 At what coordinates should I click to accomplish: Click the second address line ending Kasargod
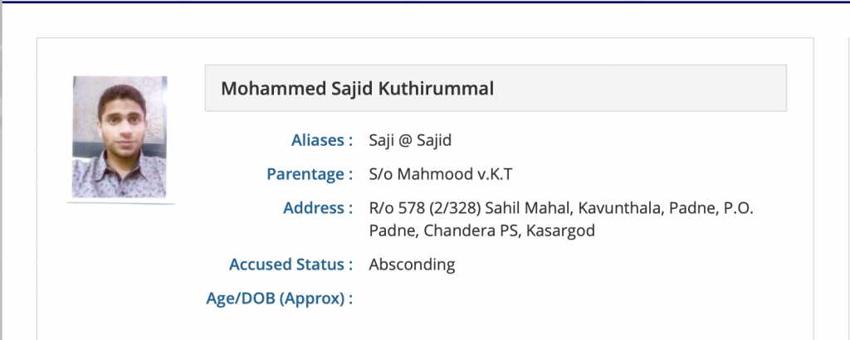click(x=482, y=231)
